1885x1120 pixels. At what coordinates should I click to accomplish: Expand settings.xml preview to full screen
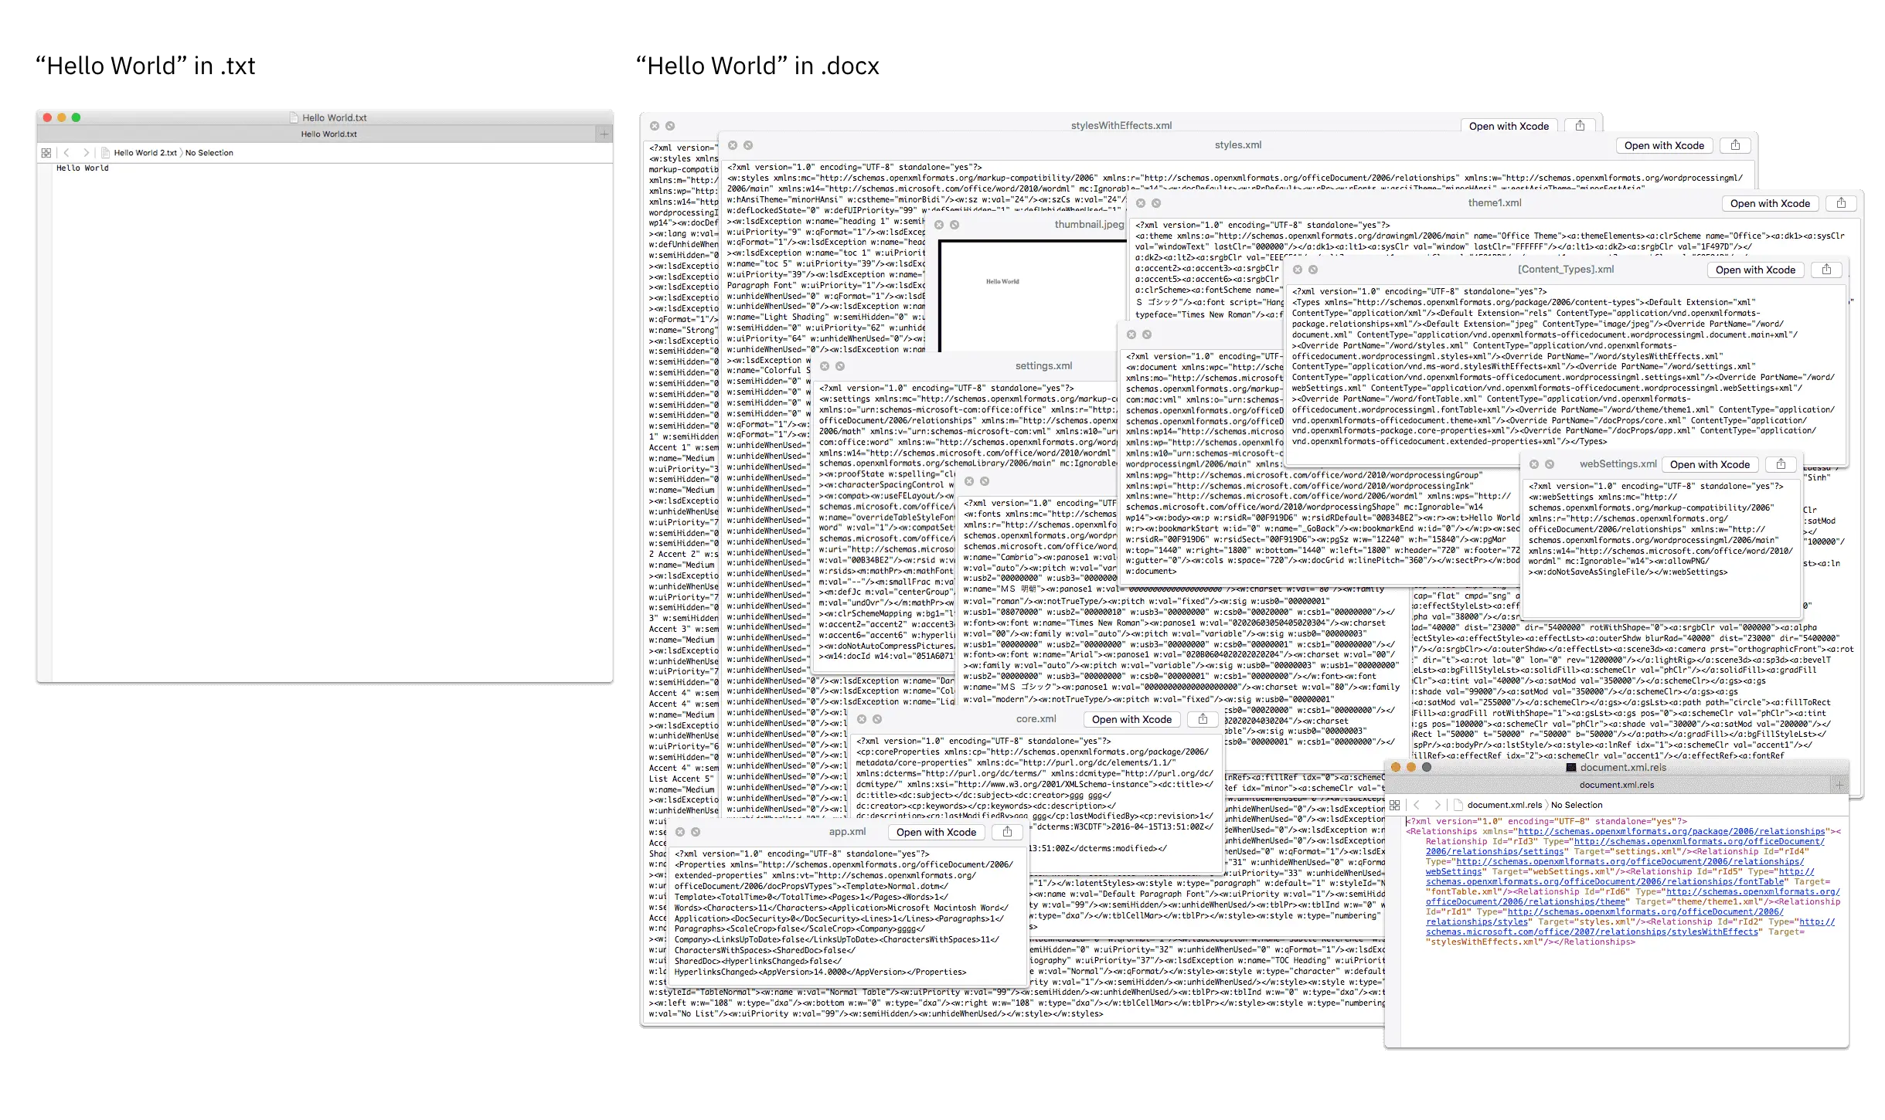coord(840,366)
